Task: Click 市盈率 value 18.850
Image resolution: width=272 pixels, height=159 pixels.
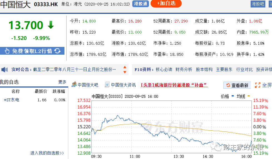Action: pyautogui.click(x=177, y=54)
